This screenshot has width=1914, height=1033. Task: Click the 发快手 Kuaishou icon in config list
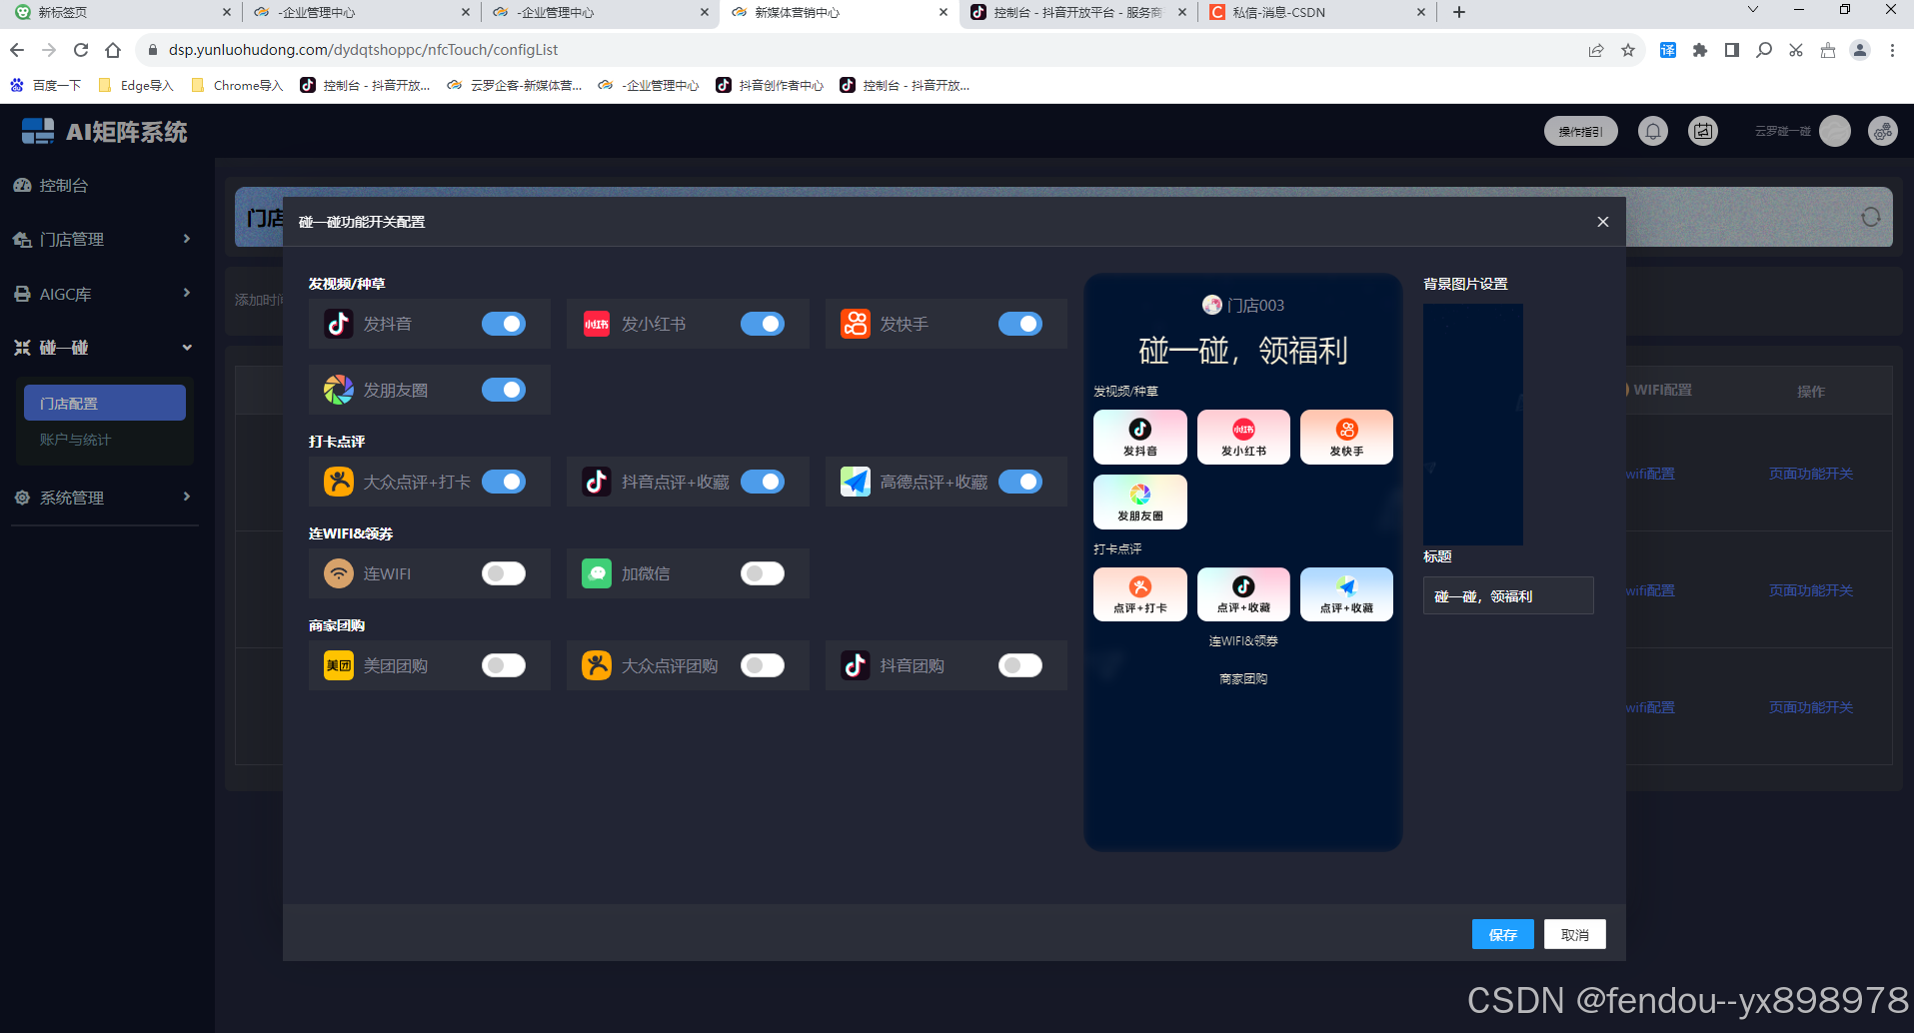(x=856, y=324)
